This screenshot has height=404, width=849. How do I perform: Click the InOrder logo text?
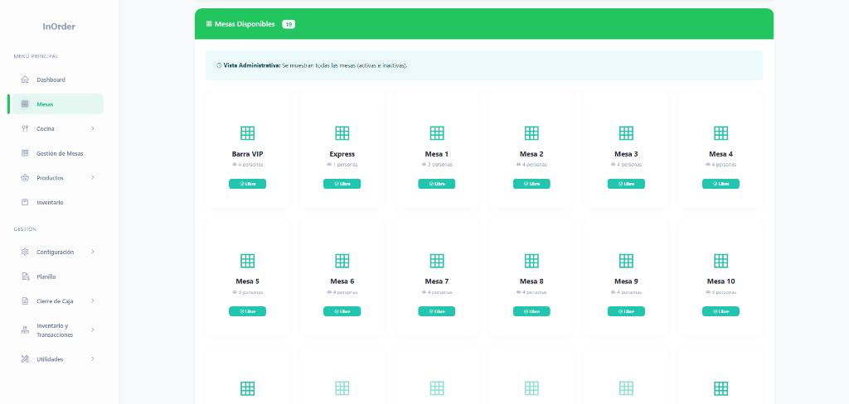59,26
